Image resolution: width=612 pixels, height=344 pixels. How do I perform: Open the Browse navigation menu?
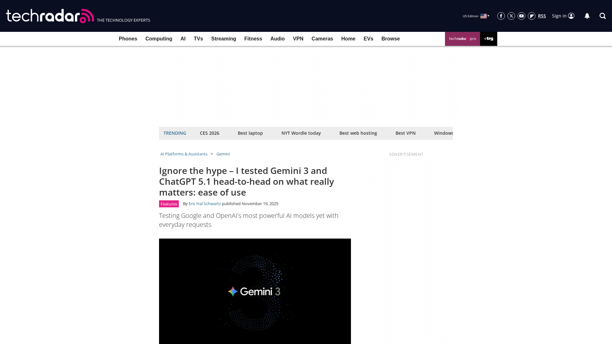tap(390, 39)
